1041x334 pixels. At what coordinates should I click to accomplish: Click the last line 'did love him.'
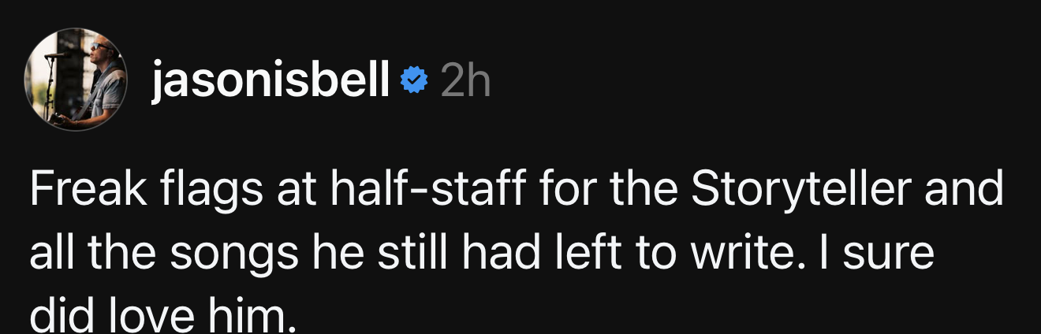click(162, 315)
